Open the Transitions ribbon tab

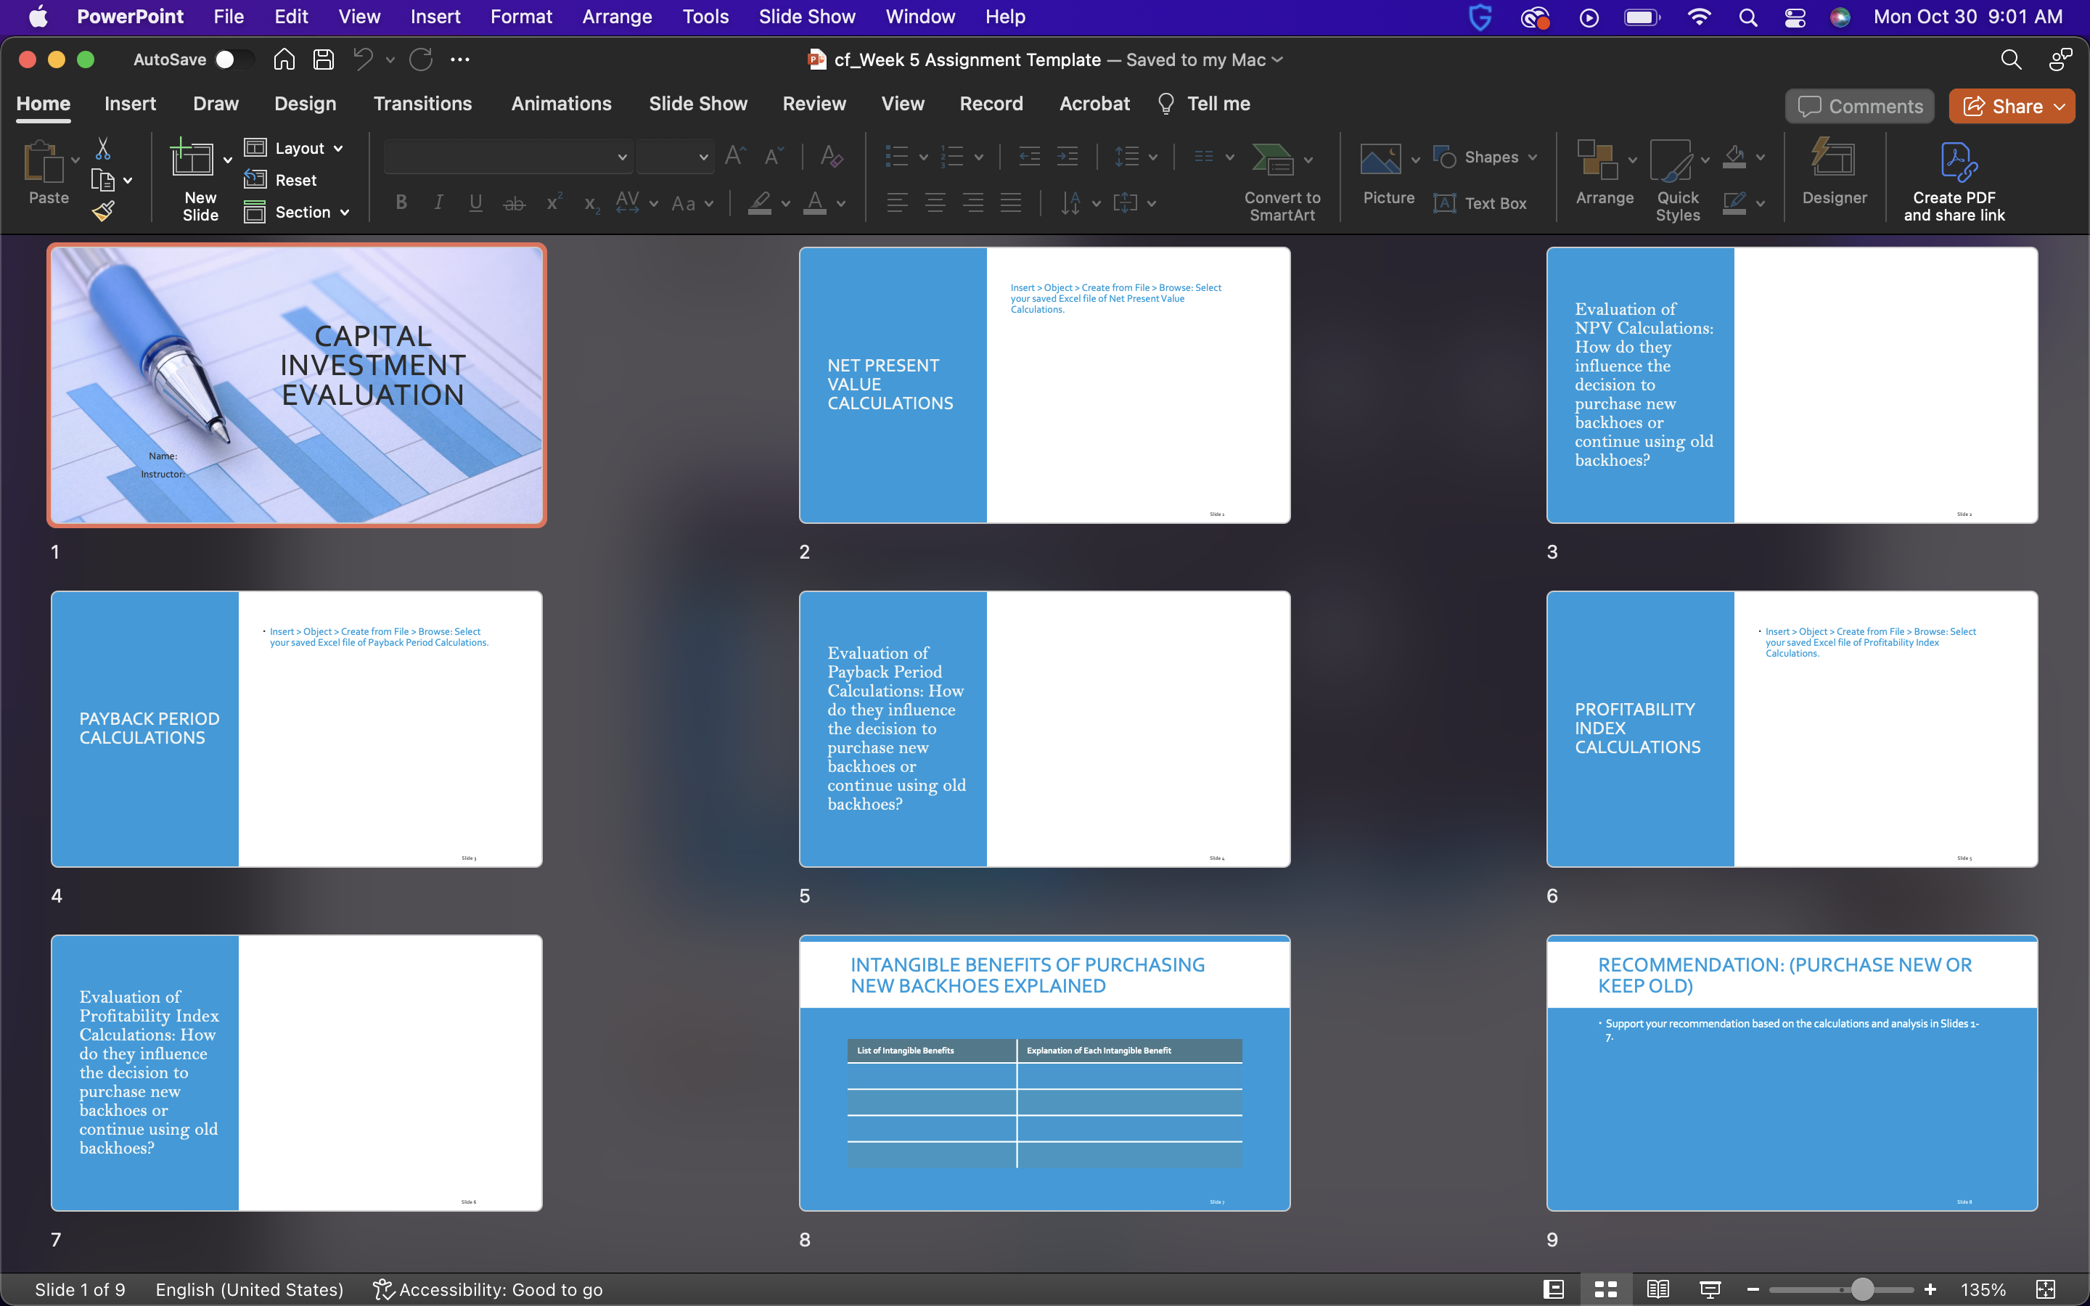422,104
